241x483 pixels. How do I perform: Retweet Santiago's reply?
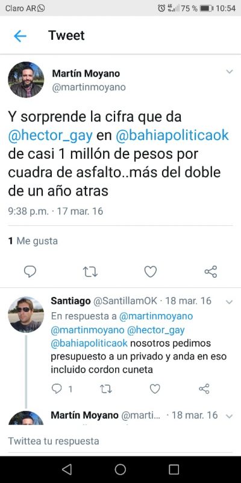106,389
